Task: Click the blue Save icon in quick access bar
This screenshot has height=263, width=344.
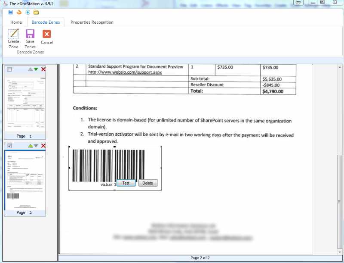Action: pos(10,13)
